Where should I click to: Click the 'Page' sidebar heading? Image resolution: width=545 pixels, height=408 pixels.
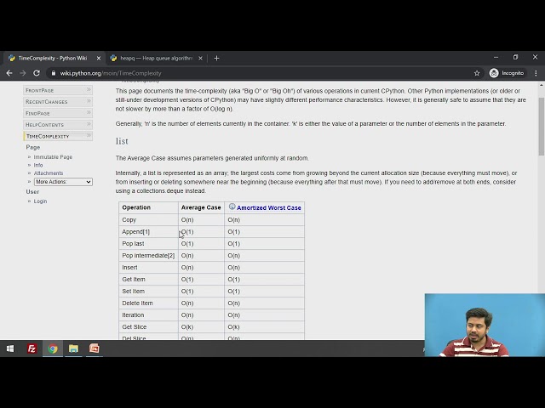33,147
